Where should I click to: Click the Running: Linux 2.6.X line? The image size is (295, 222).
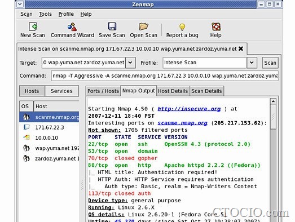121,207
